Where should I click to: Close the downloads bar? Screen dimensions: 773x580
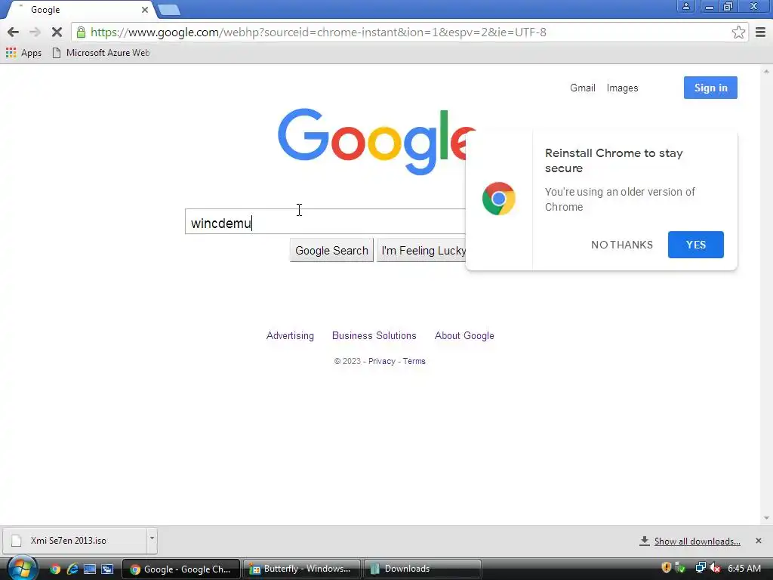758,541
